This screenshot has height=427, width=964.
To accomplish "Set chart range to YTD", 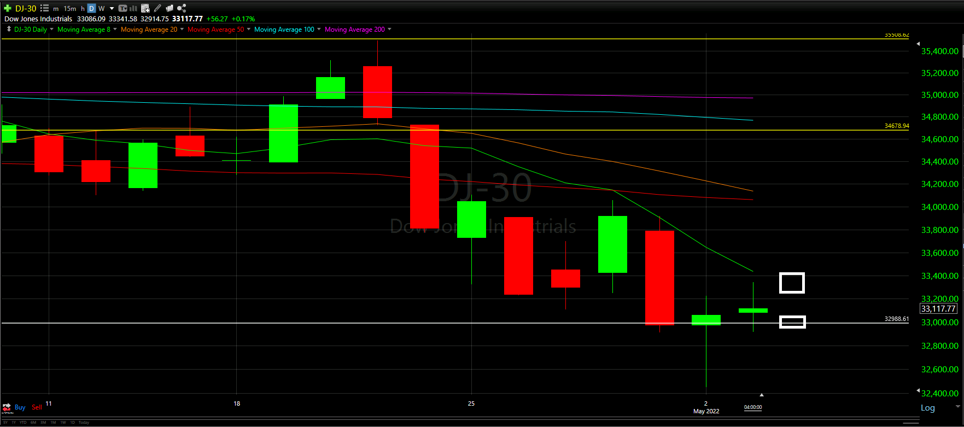I will coord(23,423).
